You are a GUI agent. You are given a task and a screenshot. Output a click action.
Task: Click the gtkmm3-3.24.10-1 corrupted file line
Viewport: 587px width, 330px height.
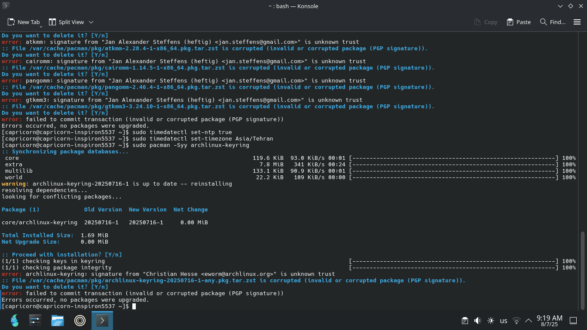218,107
